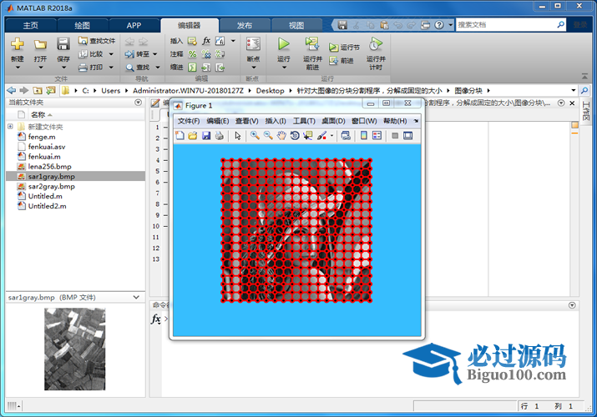Click the up-one-level folder icon
This screenshot has height=417, width=597.
pyautogui.click(x=38, y=90)
